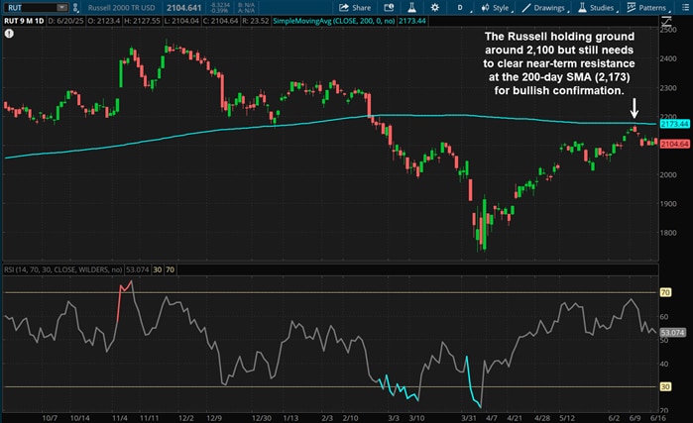Click the Russell 2000 TR USD description
693x423 pixels.
(x=121, y=8)
